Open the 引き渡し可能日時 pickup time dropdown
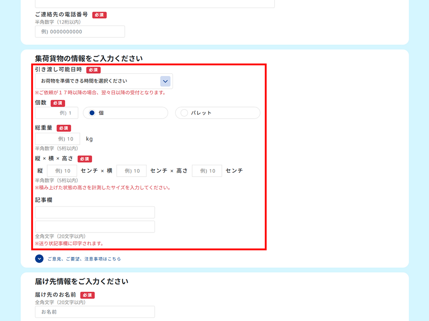Screen dimensions: 429x321 pyautogui.click(x=104, y=81)
